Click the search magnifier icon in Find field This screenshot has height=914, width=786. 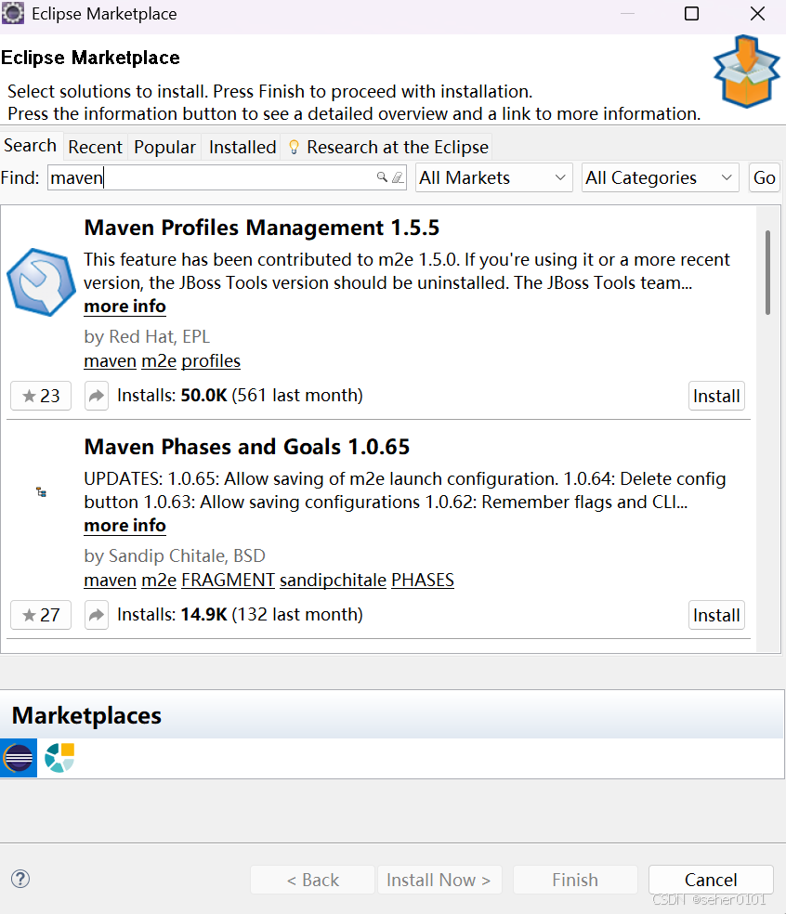[x=382, y=177]
